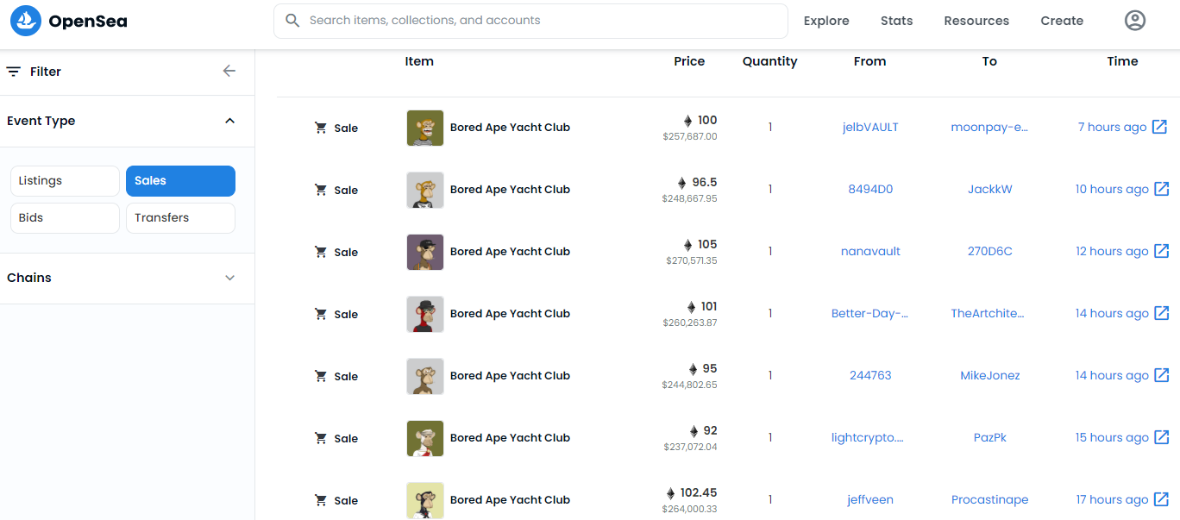Expand the Chains section
The width and height of the screenshot is (1180, 520).
click(x=229, y=278)
